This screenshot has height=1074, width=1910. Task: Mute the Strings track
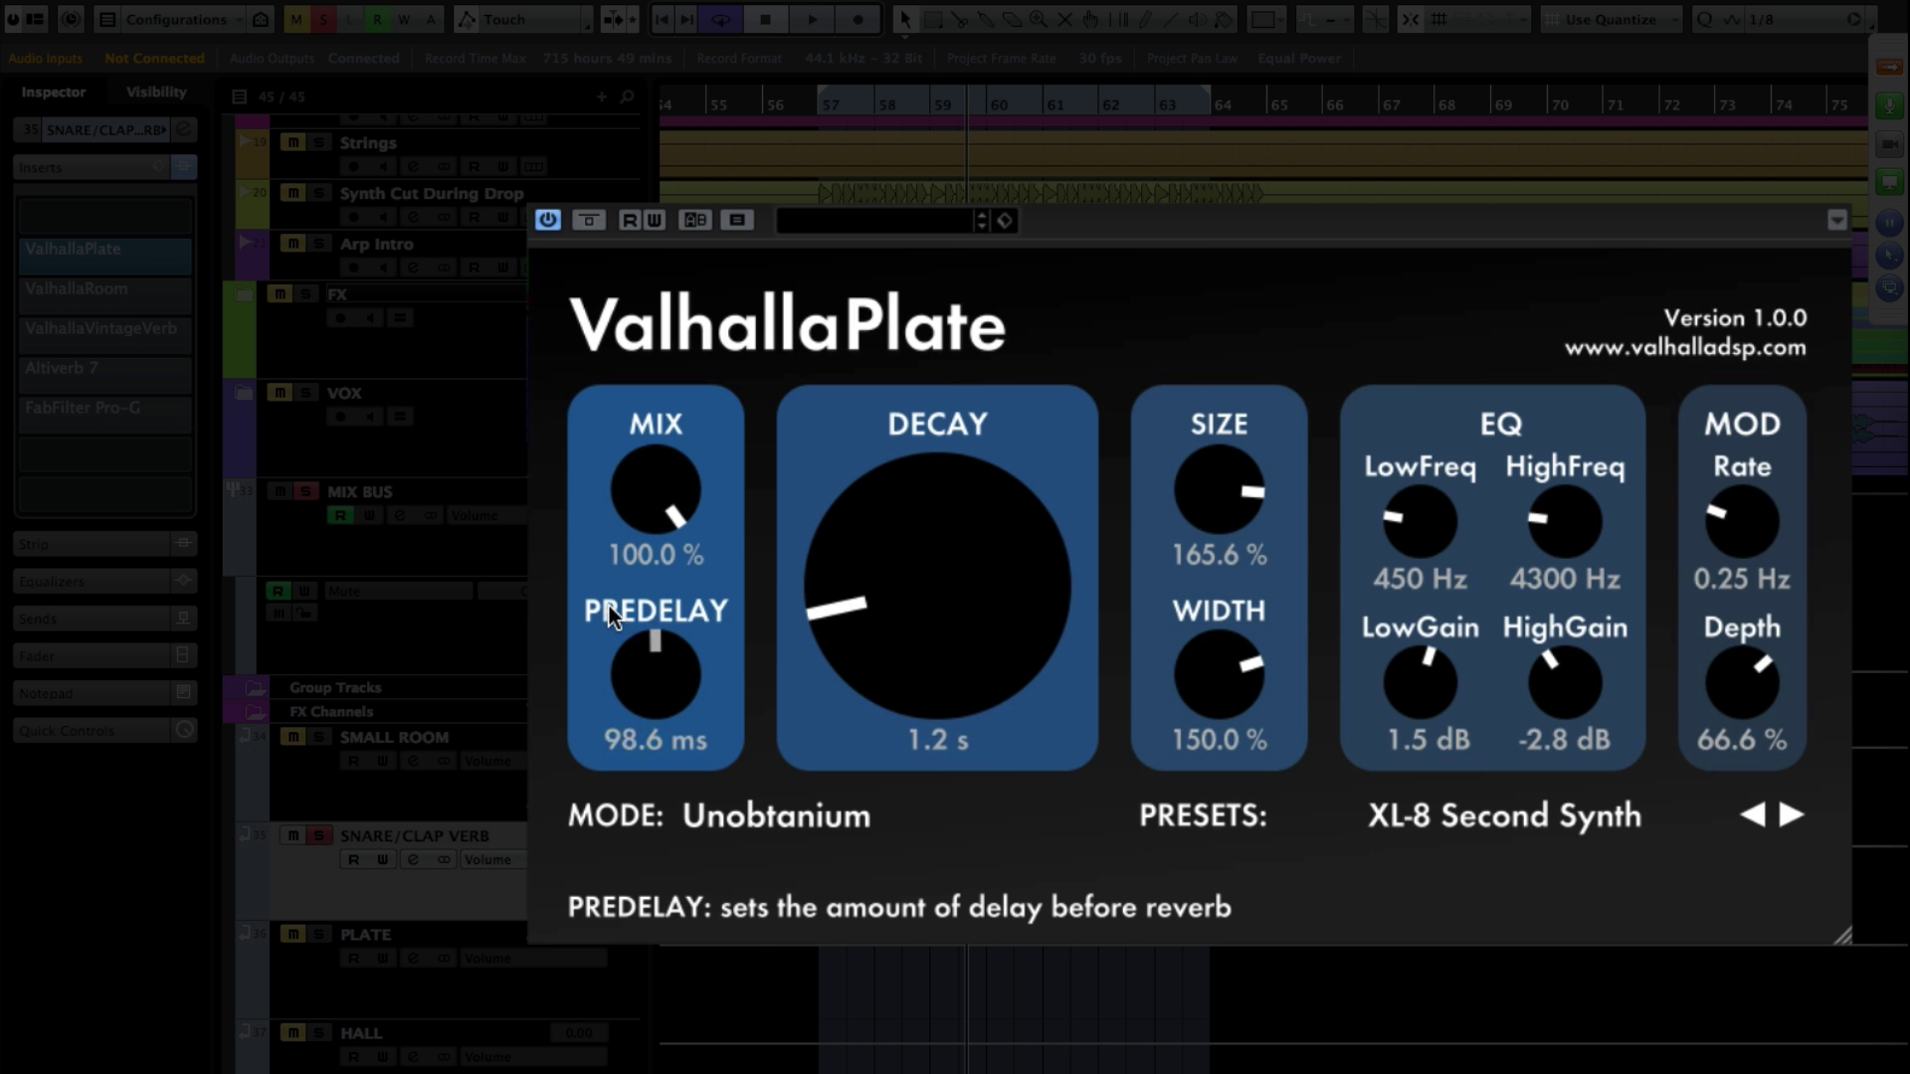[292, 142]
